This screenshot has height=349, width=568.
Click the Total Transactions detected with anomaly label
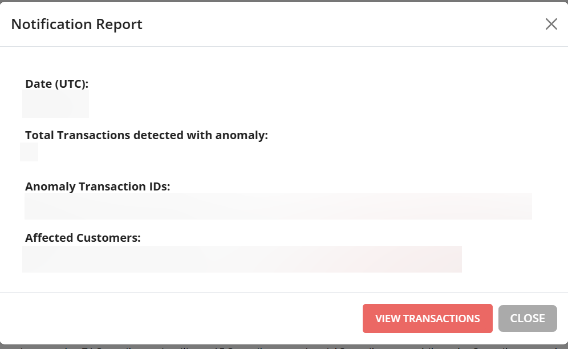147,135
